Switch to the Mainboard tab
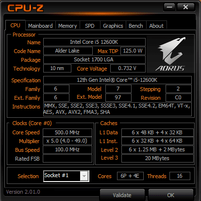The image size is (201, 201). (x=40, y=26)
